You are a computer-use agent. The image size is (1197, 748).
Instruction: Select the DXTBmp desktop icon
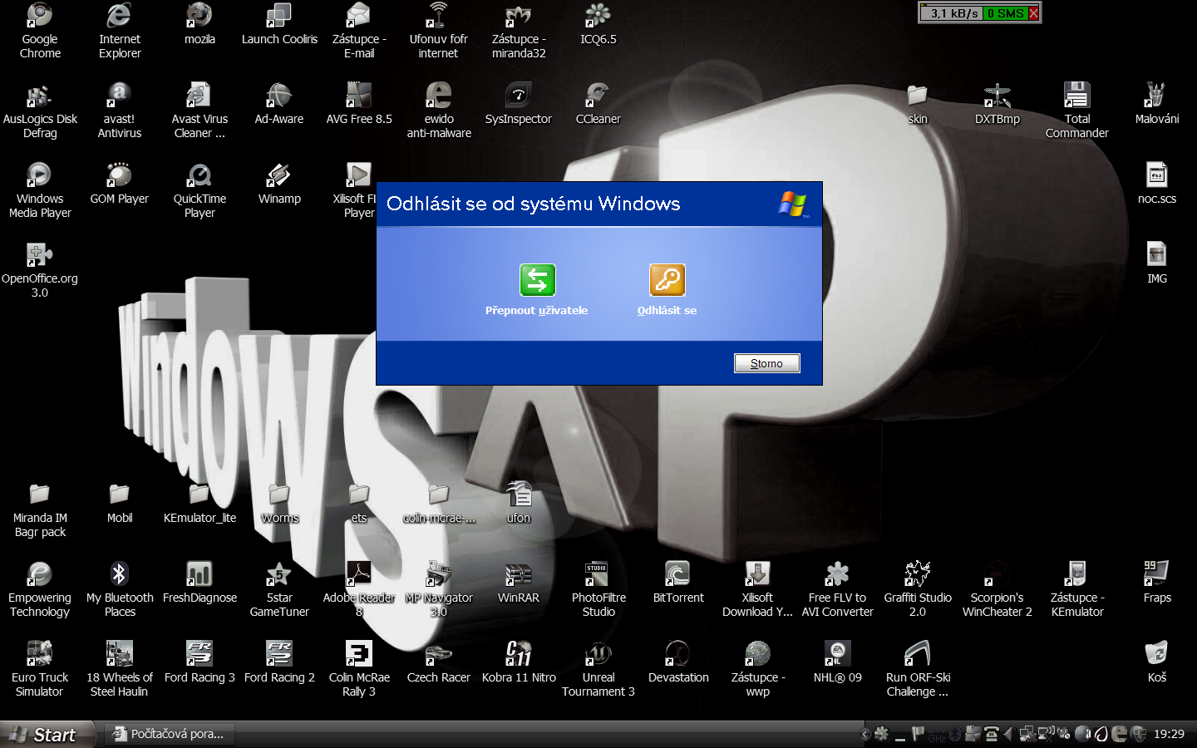pos(997,96)
